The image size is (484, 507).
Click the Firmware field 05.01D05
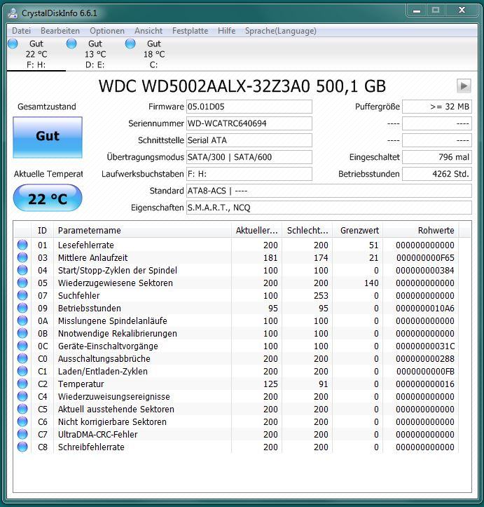point(249,107)
